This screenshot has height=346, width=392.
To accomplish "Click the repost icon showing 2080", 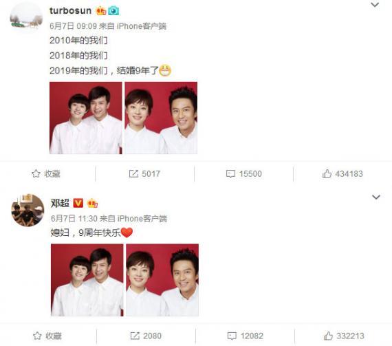I will (x=135, y=336).
